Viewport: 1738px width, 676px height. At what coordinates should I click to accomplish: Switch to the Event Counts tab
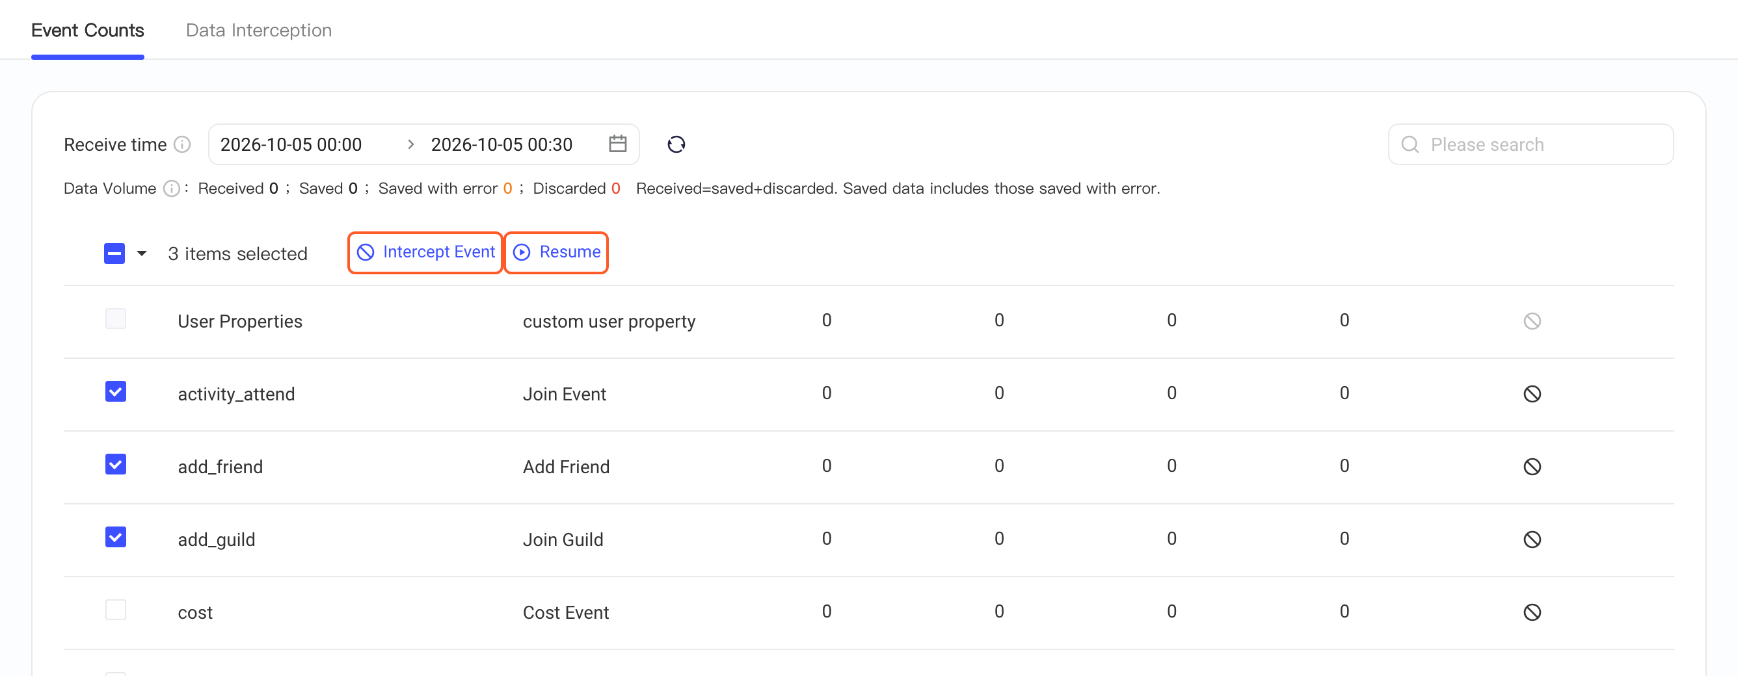click(x=88, y=31)
